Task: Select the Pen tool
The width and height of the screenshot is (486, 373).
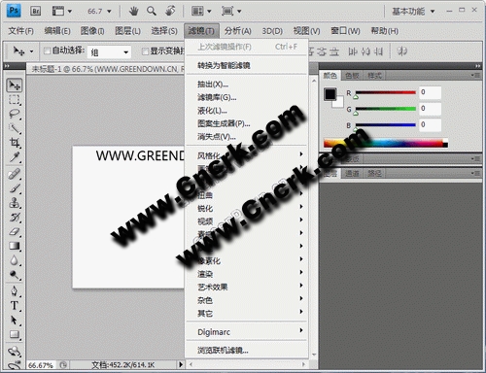Action: coord(15,291)
